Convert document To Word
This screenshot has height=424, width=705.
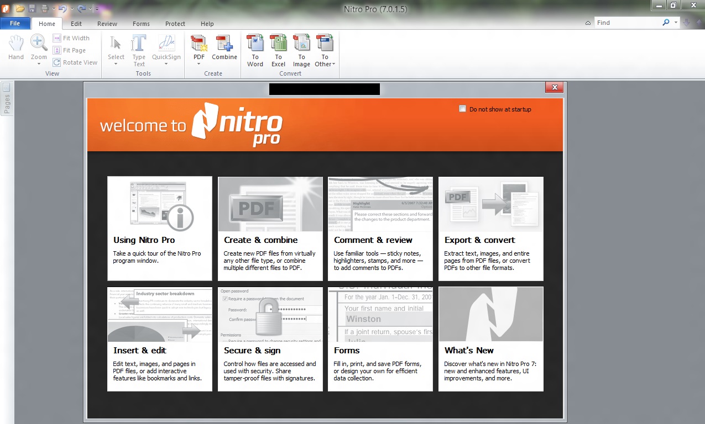(x=255, y=50)
